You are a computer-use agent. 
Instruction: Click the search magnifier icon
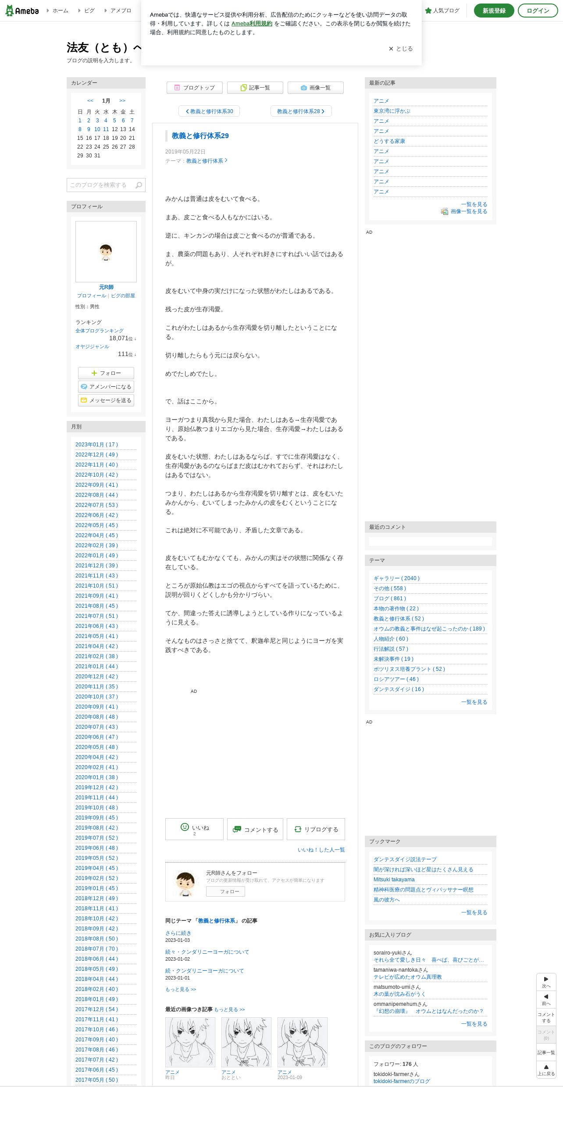click(139, 185)
